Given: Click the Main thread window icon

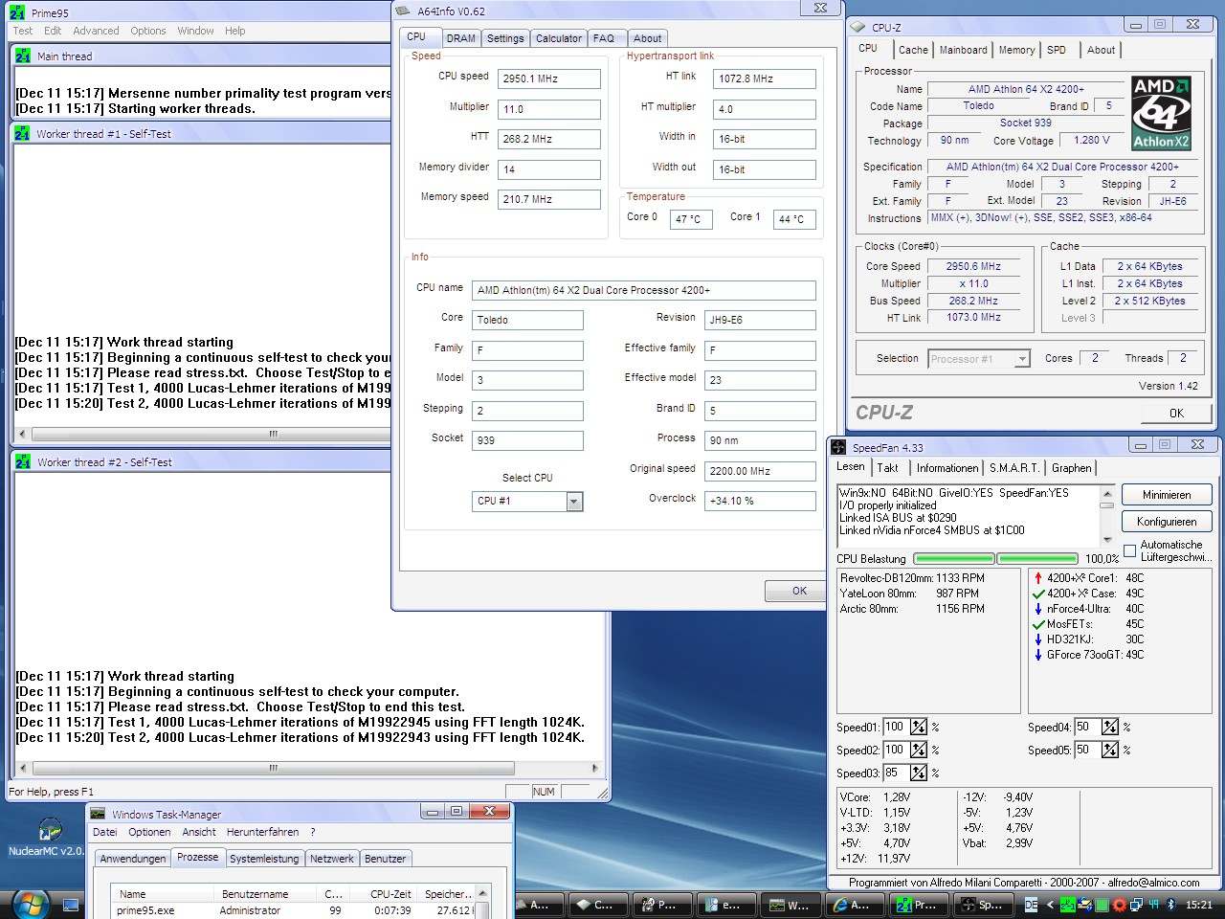Looking at the screenshot, I should (x=23, y=56).
